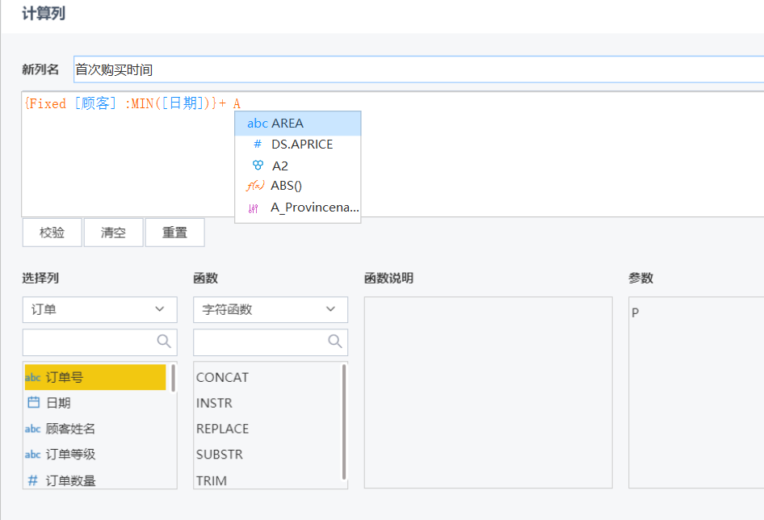The width and height of the screenshot is (764, 520).
Task: Click the 新列名 input field
Action: coord(419,69)
